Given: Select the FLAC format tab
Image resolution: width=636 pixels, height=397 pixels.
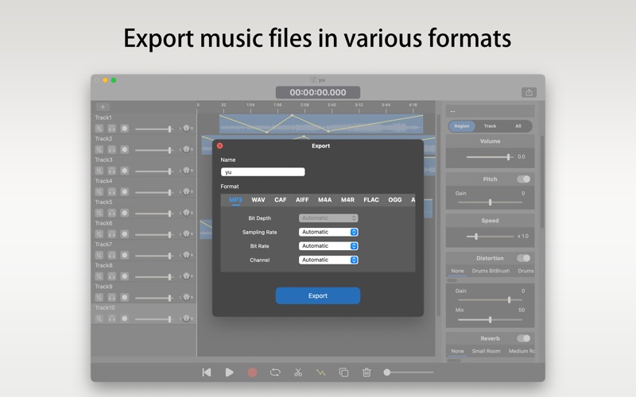Looking at the screenshot, I should tap(371, 200).
